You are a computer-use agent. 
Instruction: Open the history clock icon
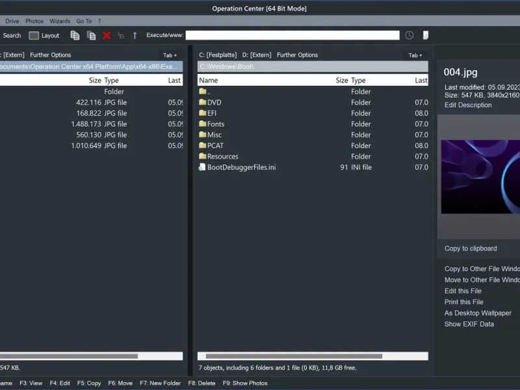coord(409,35)
